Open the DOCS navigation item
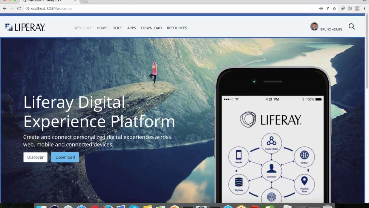369x208 pixels. [117, 28]
